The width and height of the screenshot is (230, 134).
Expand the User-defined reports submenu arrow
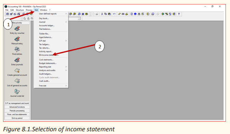click(x=66, y=14)
